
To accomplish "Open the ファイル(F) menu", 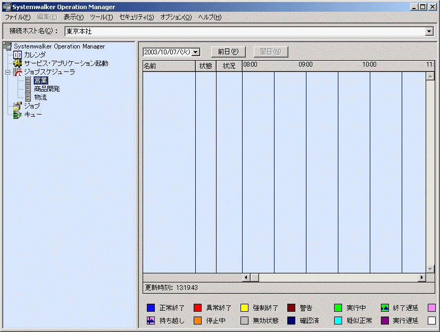I will point(18,17).
